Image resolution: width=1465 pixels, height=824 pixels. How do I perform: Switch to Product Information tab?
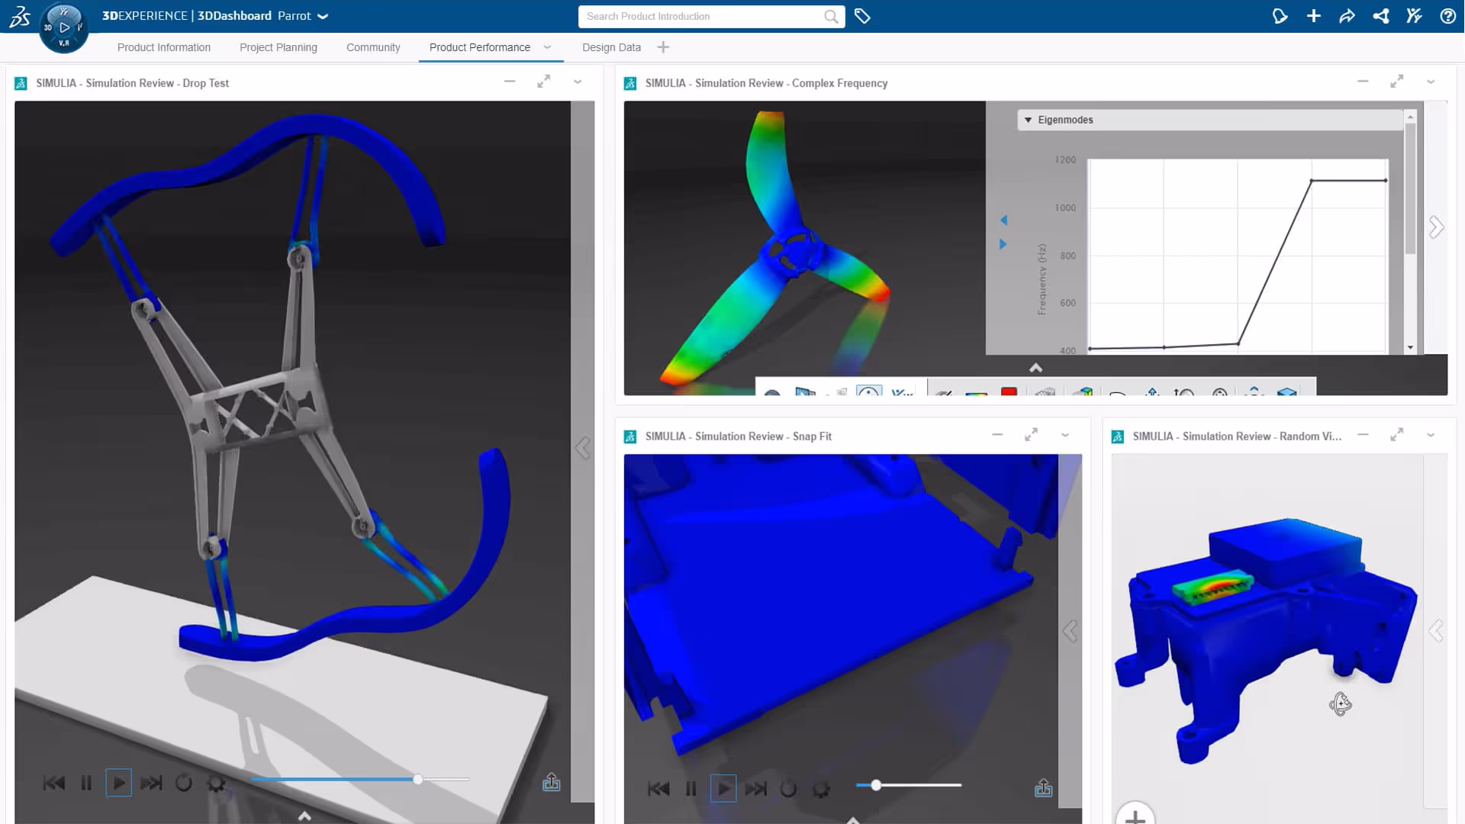pos(164,47)
